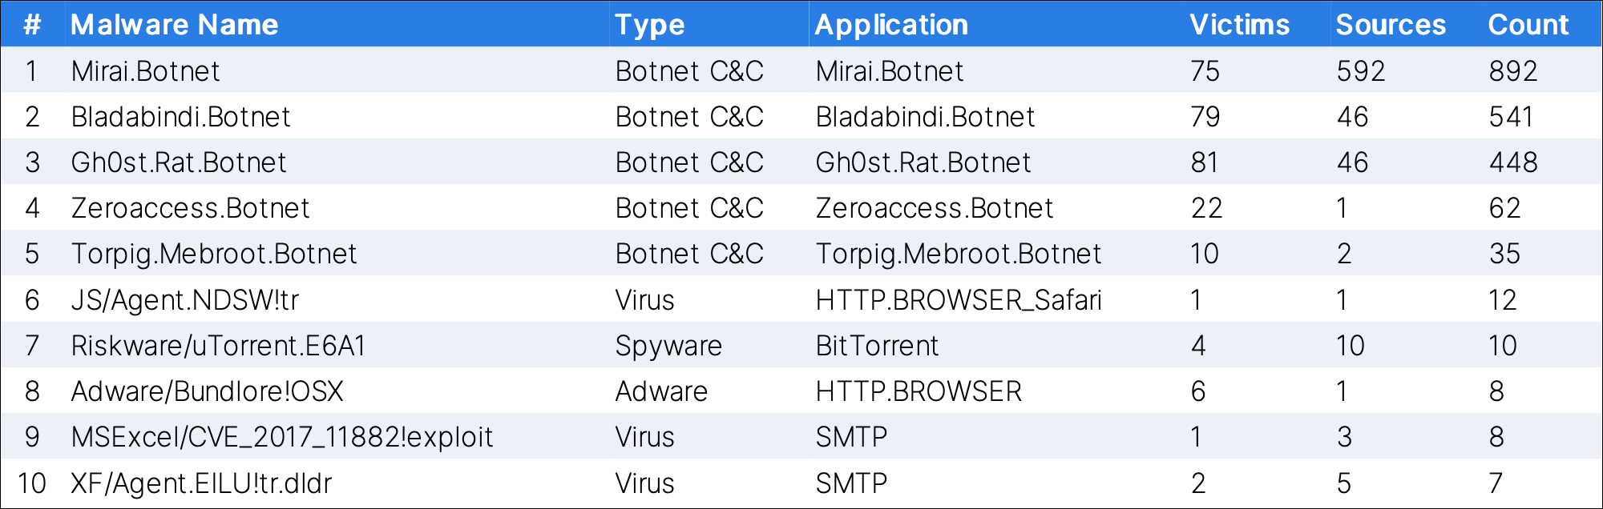1603x509 pixels.
Task: Sort by the Count column header
Action: [1528, 25]
